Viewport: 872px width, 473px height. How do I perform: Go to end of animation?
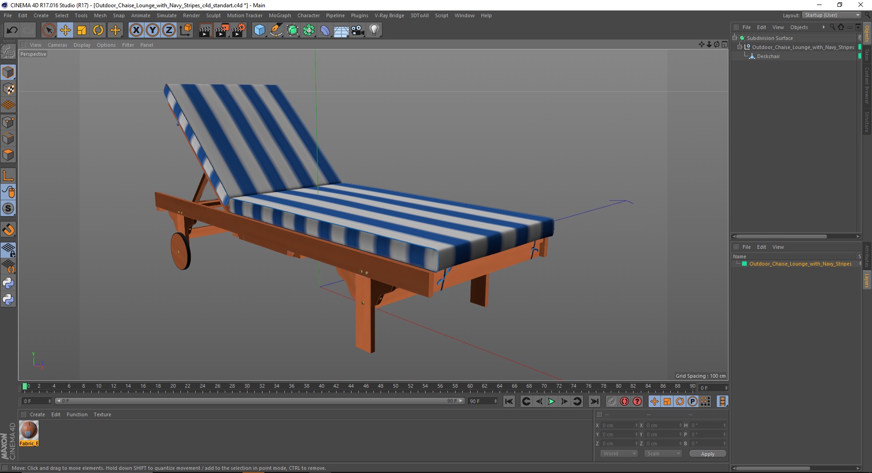pyautogui.click(x=594, y=401)
